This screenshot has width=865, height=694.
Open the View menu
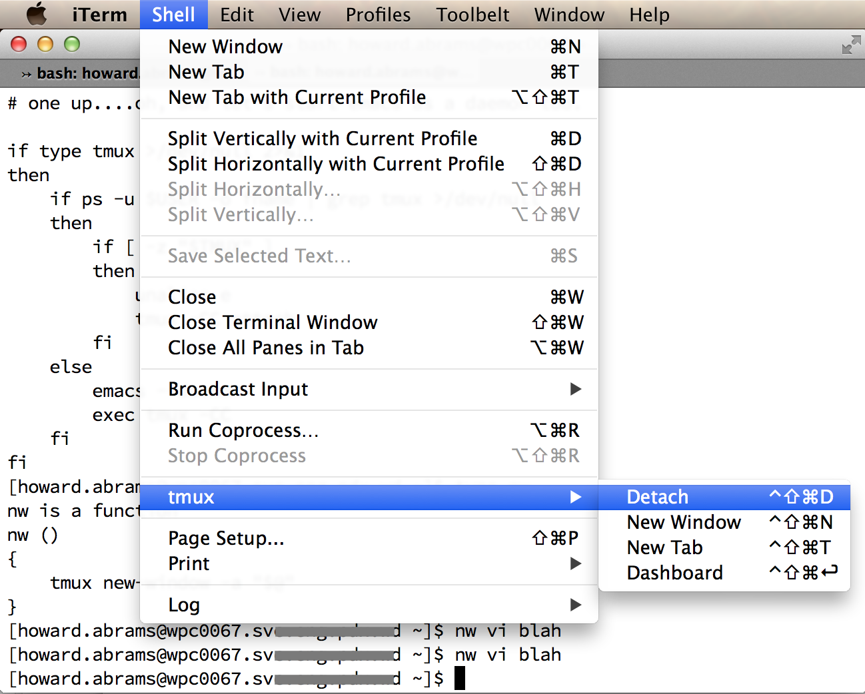(x=299, y=14)
